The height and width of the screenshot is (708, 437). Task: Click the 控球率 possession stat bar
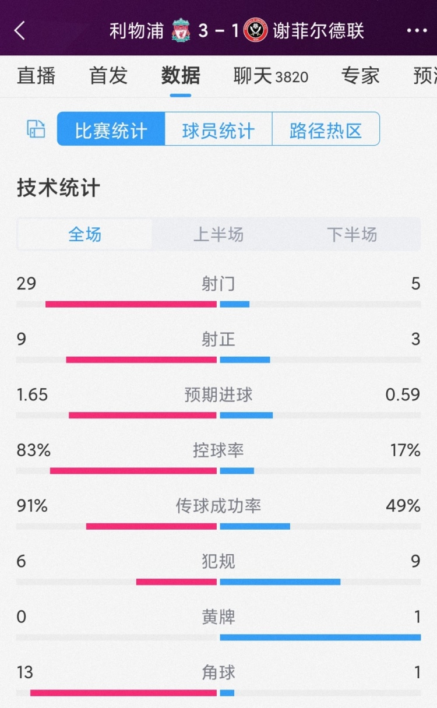point(218,469)
